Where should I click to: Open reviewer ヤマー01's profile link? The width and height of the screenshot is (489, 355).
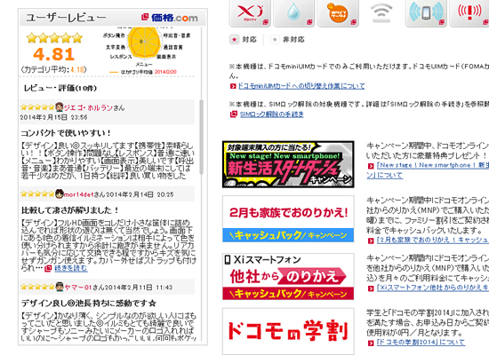(x=78, y=288)
